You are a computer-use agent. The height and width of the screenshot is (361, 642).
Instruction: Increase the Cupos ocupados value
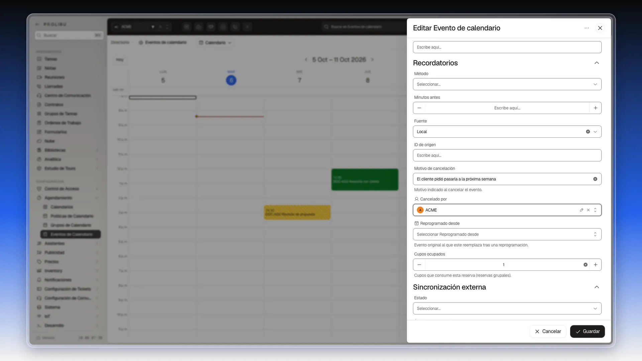coord(595,265)
